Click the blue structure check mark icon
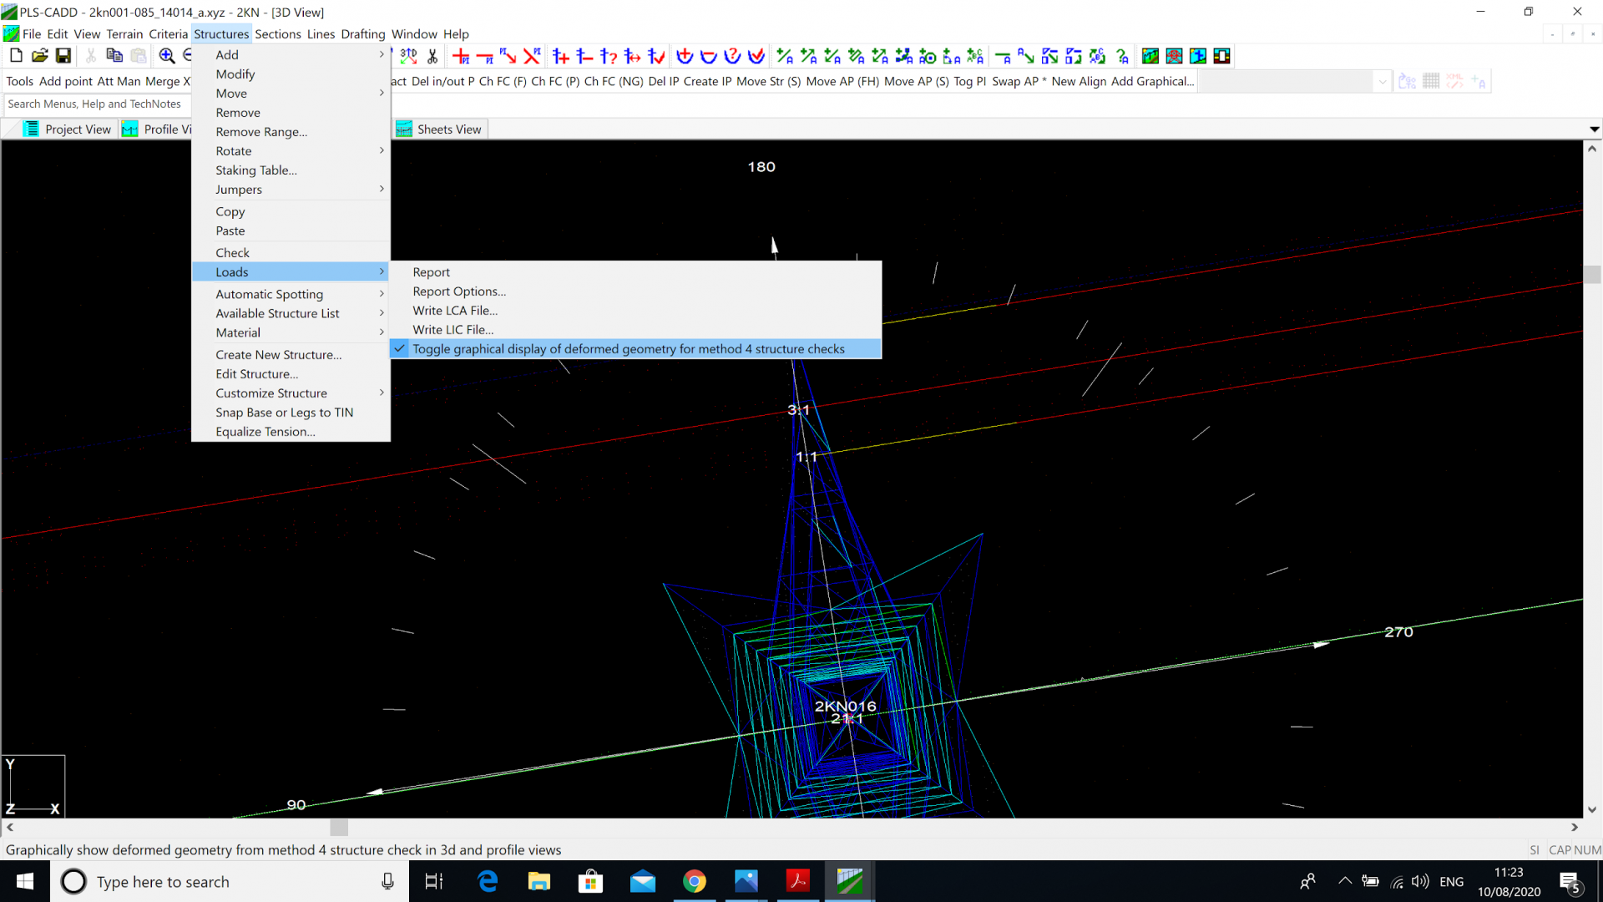This screenshot has width=1603, height=902. pos(657,56)
